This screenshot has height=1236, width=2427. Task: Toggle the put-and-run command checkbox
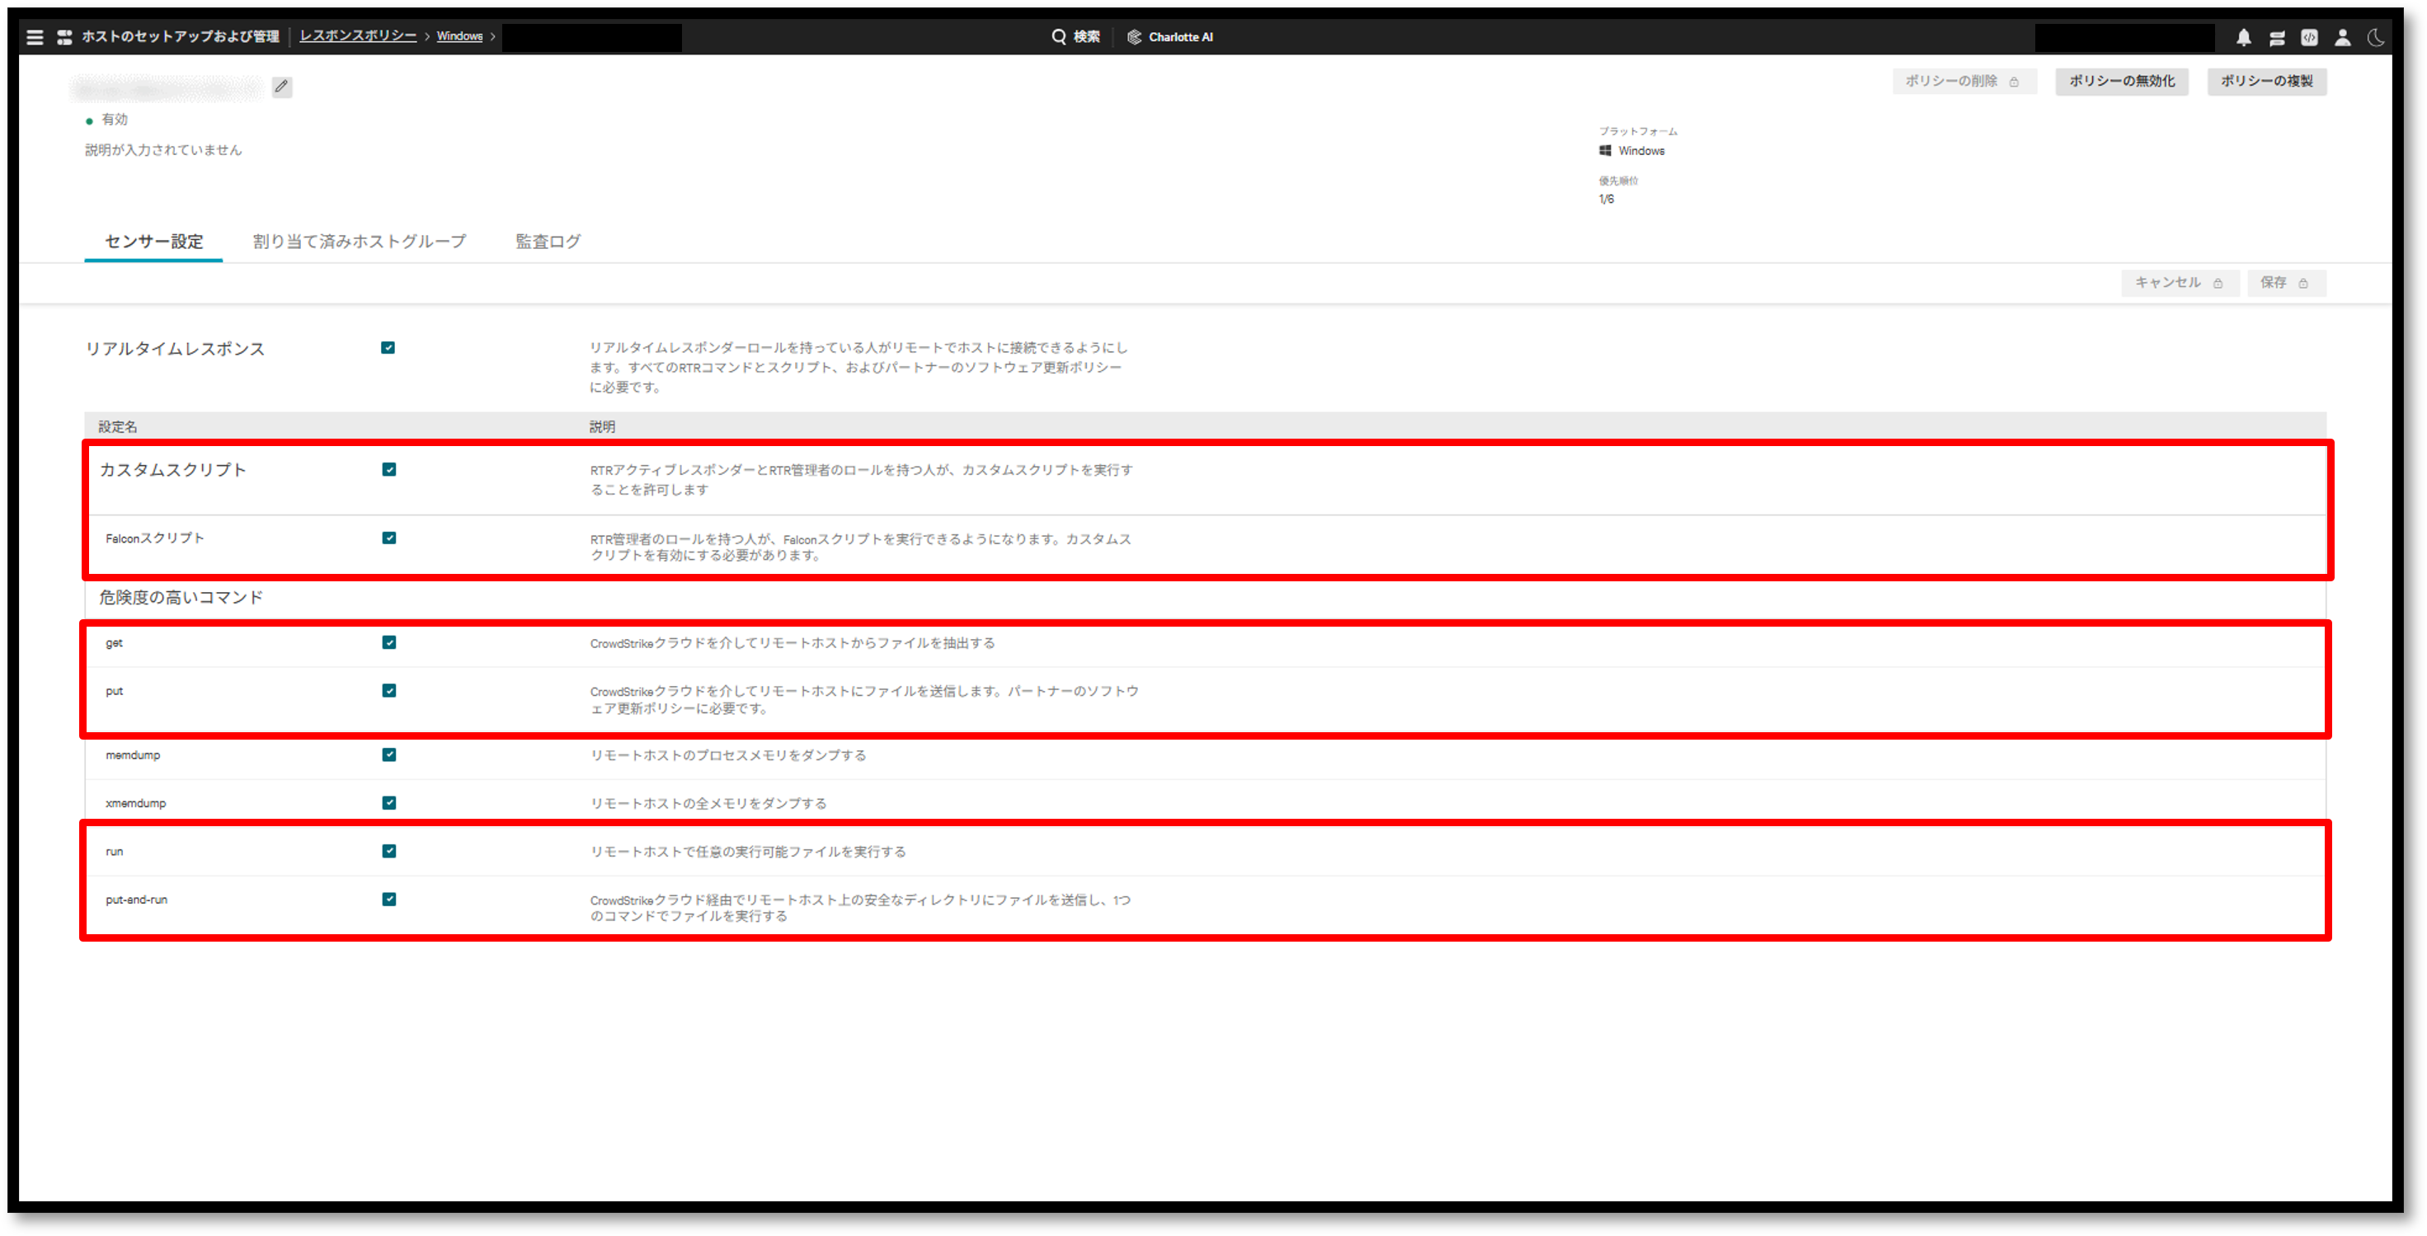pos(389,899)
